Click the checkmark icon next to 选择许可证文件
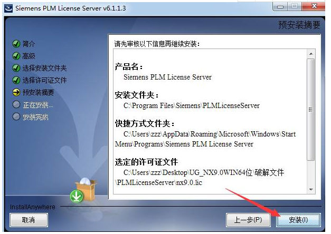Viewport: 331px width, 234px height. (16, 80)
